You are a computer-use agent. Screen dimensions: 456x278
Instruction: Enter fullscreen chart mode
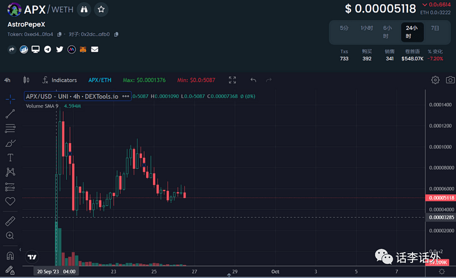pyautogui.click(x=232, y=80)
